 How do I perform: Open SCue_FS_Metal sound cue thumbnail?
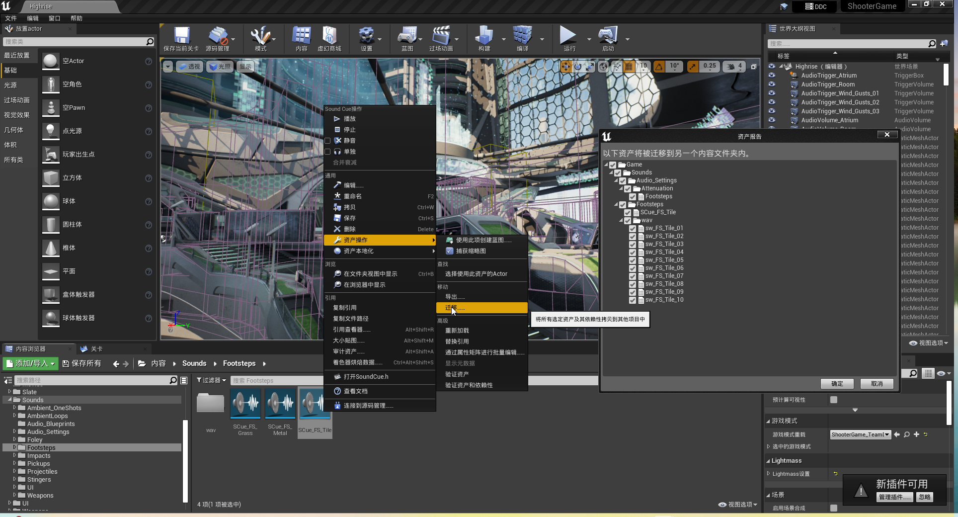(x=280, y=403)
